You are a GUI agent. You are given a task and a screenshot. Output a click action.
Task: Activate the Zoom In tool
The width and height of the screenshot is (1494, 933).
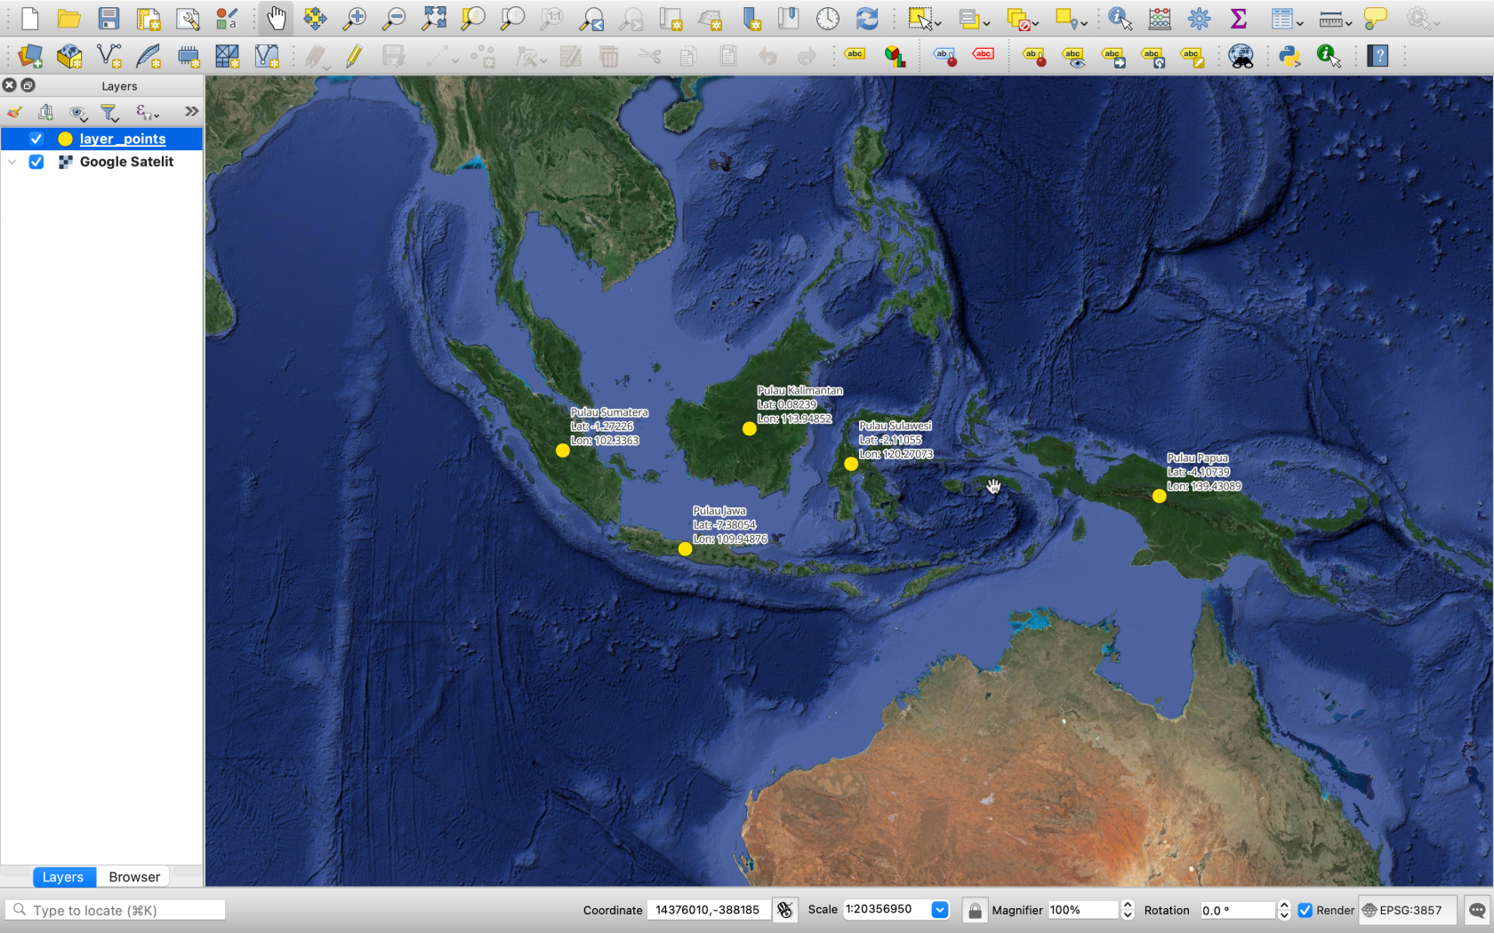(355, 18)
